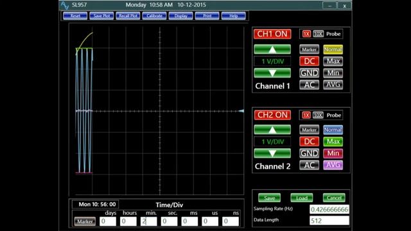Click Recall Plot toolbar button
Viewport: 411px width, 231px height.
[128, 16]
